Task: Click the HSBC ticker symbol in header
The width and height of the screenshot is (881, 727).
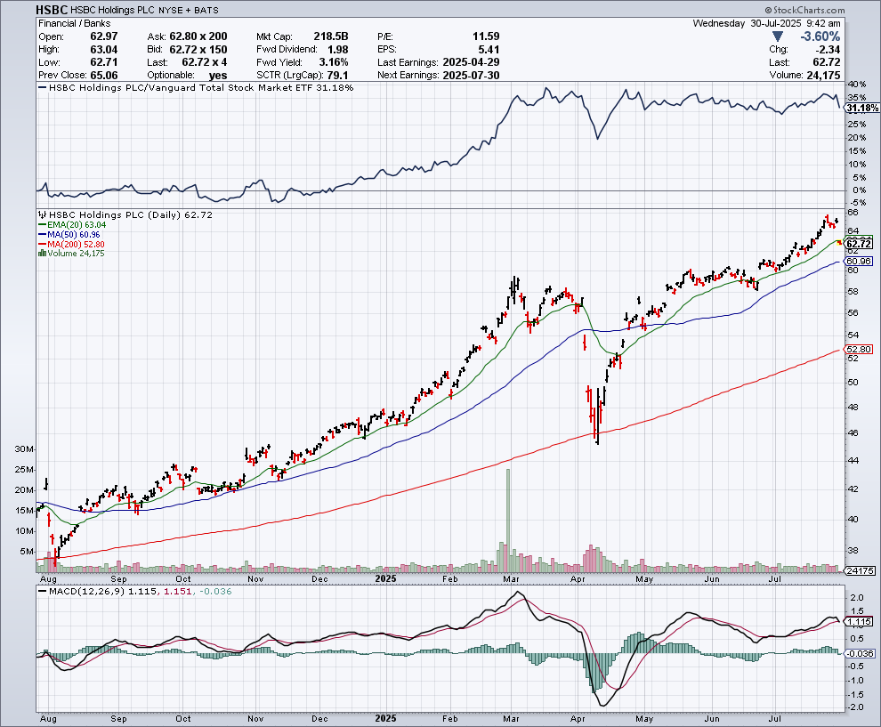Action: (x=52, y=10)
